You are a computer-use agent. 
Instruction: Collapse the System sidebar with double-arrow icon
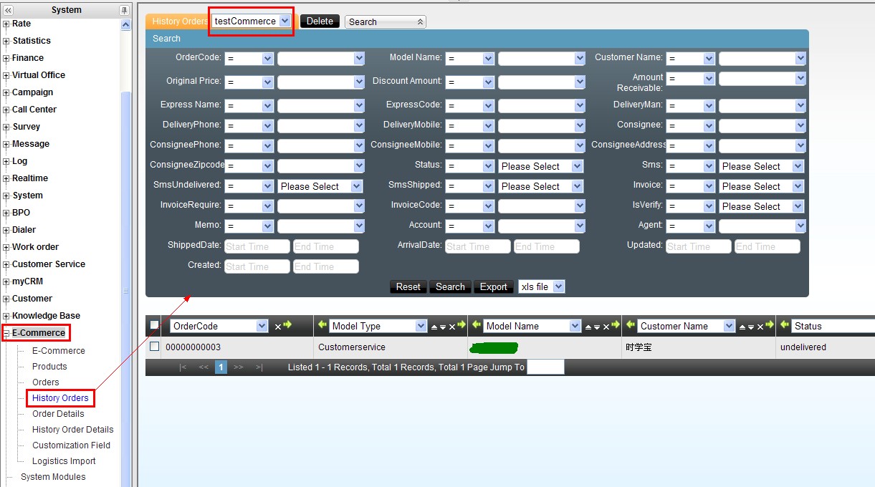click(9, 10)
